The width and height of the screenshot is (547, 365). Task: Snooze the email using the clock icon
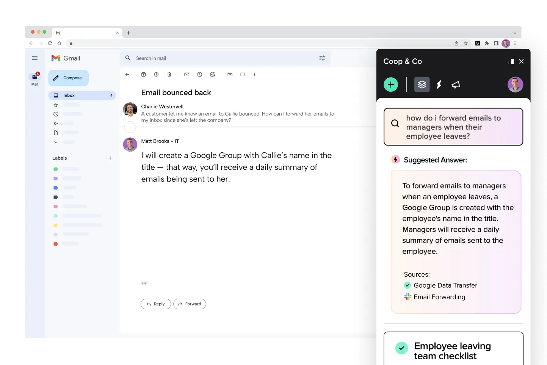click(200, 74)
